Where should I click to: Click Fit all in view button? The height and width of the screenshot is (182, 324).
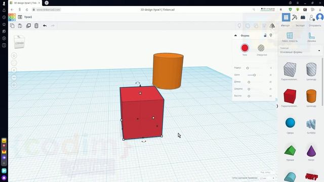click(x=14, y=63)
